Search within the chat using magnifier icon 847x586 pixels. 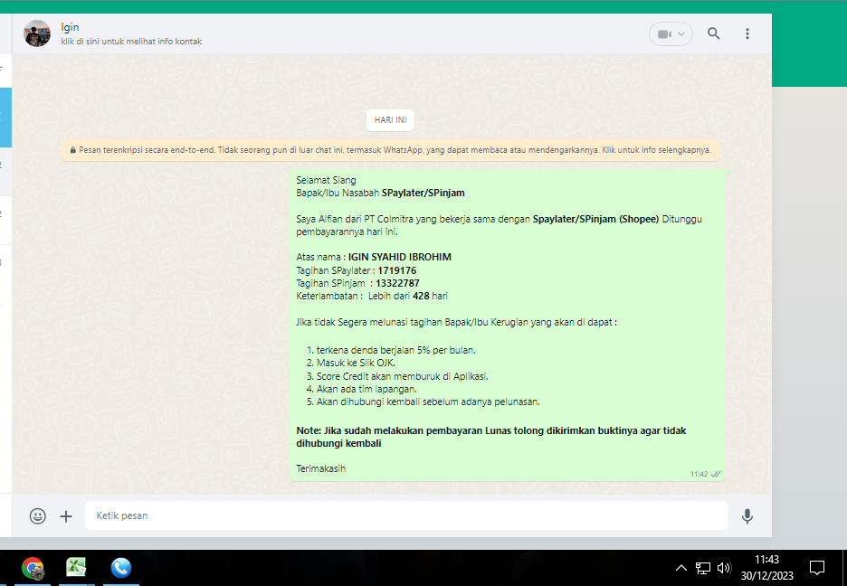714,33
